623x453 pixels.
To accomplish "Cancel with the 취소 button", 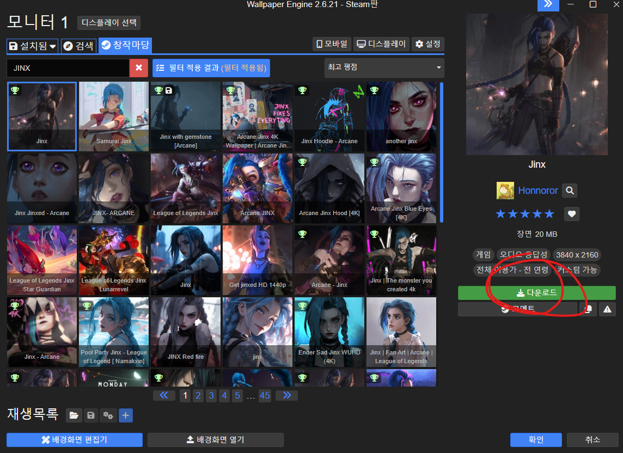I will coord(593,440).
